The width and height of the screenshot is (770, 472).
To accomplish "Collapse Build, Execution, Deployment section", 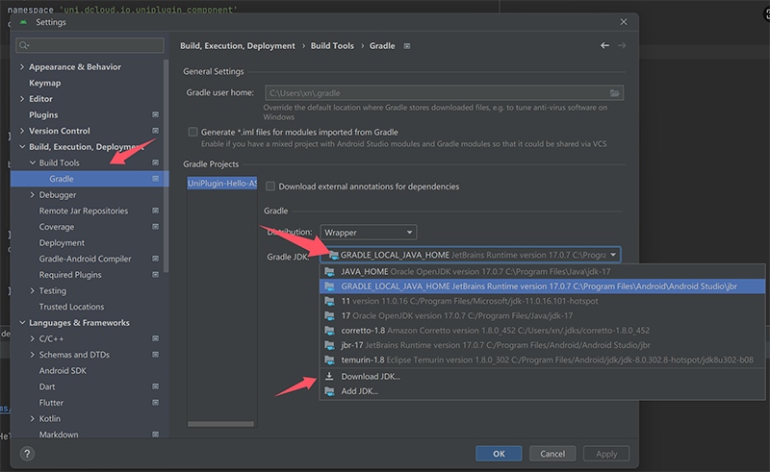I will pos(22,147).
